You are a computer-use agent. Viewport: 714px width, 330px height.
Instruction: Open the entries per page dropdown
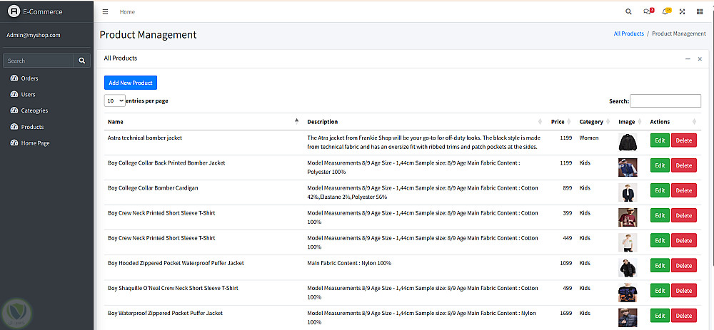click(114, 101)
